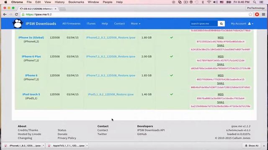Bookmark page with star icon
The height and width of the screenshot is (150, 268).
pyautogui.click(x=250, y=15)
